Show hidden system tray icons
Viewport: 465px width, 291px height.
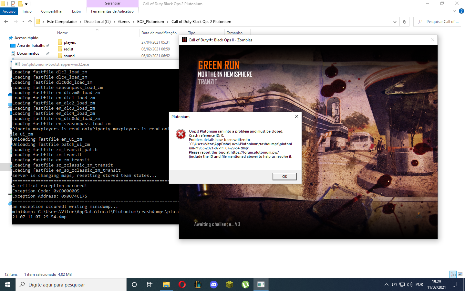click(386, 285)
